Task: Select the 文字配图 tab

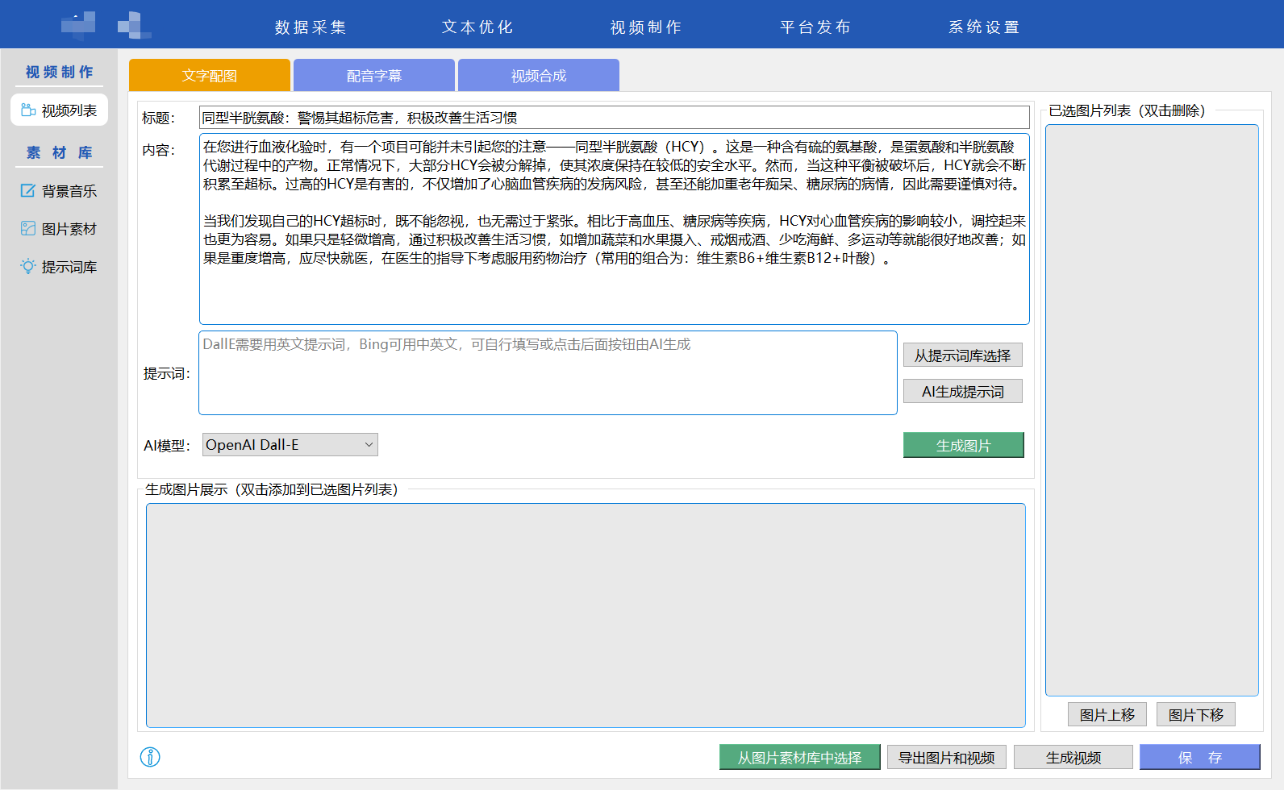Action: tap(210, 75)
